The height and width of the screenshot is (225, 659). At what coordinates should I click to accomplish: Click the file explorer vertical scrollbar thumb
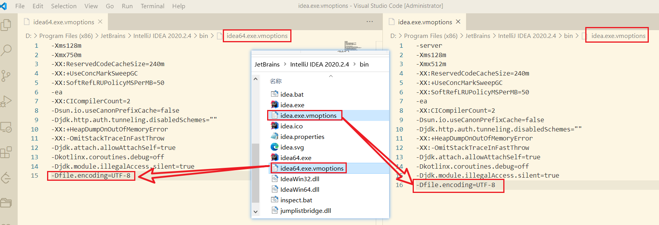click(255, 173)
